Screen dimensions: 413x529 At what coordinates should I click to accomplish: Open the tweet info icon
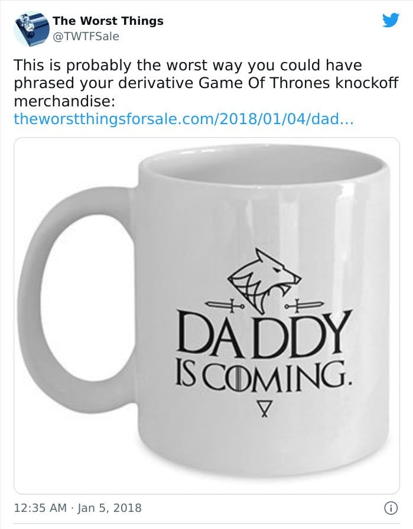coord(391,508)
